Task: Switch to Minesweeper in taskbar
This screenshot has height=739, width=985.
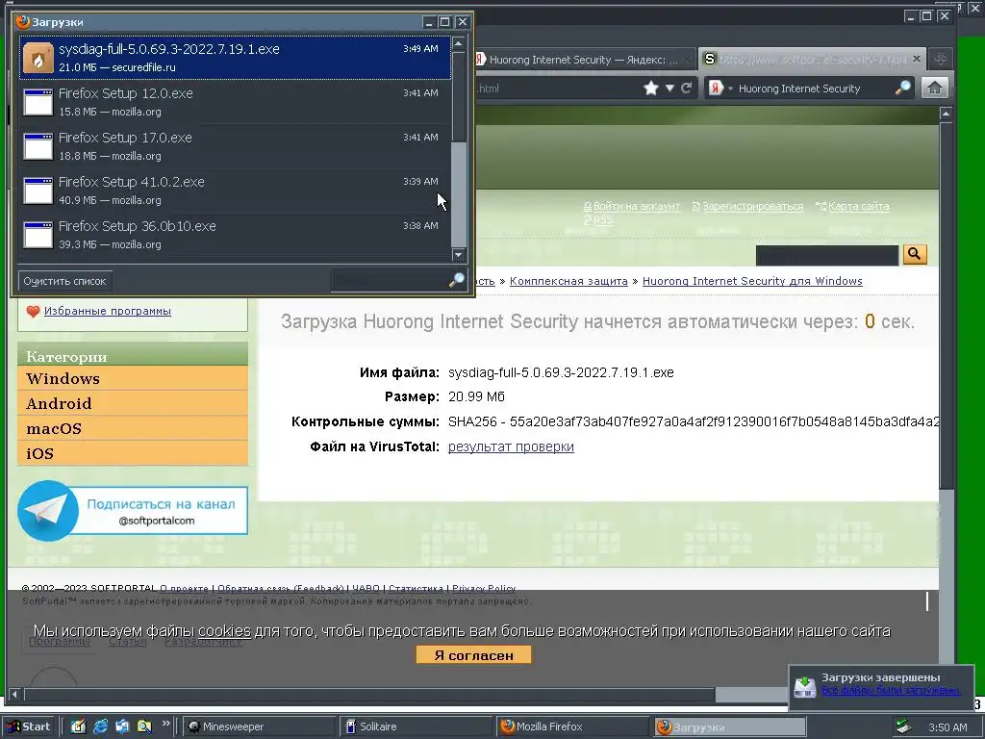Action: 258,726
